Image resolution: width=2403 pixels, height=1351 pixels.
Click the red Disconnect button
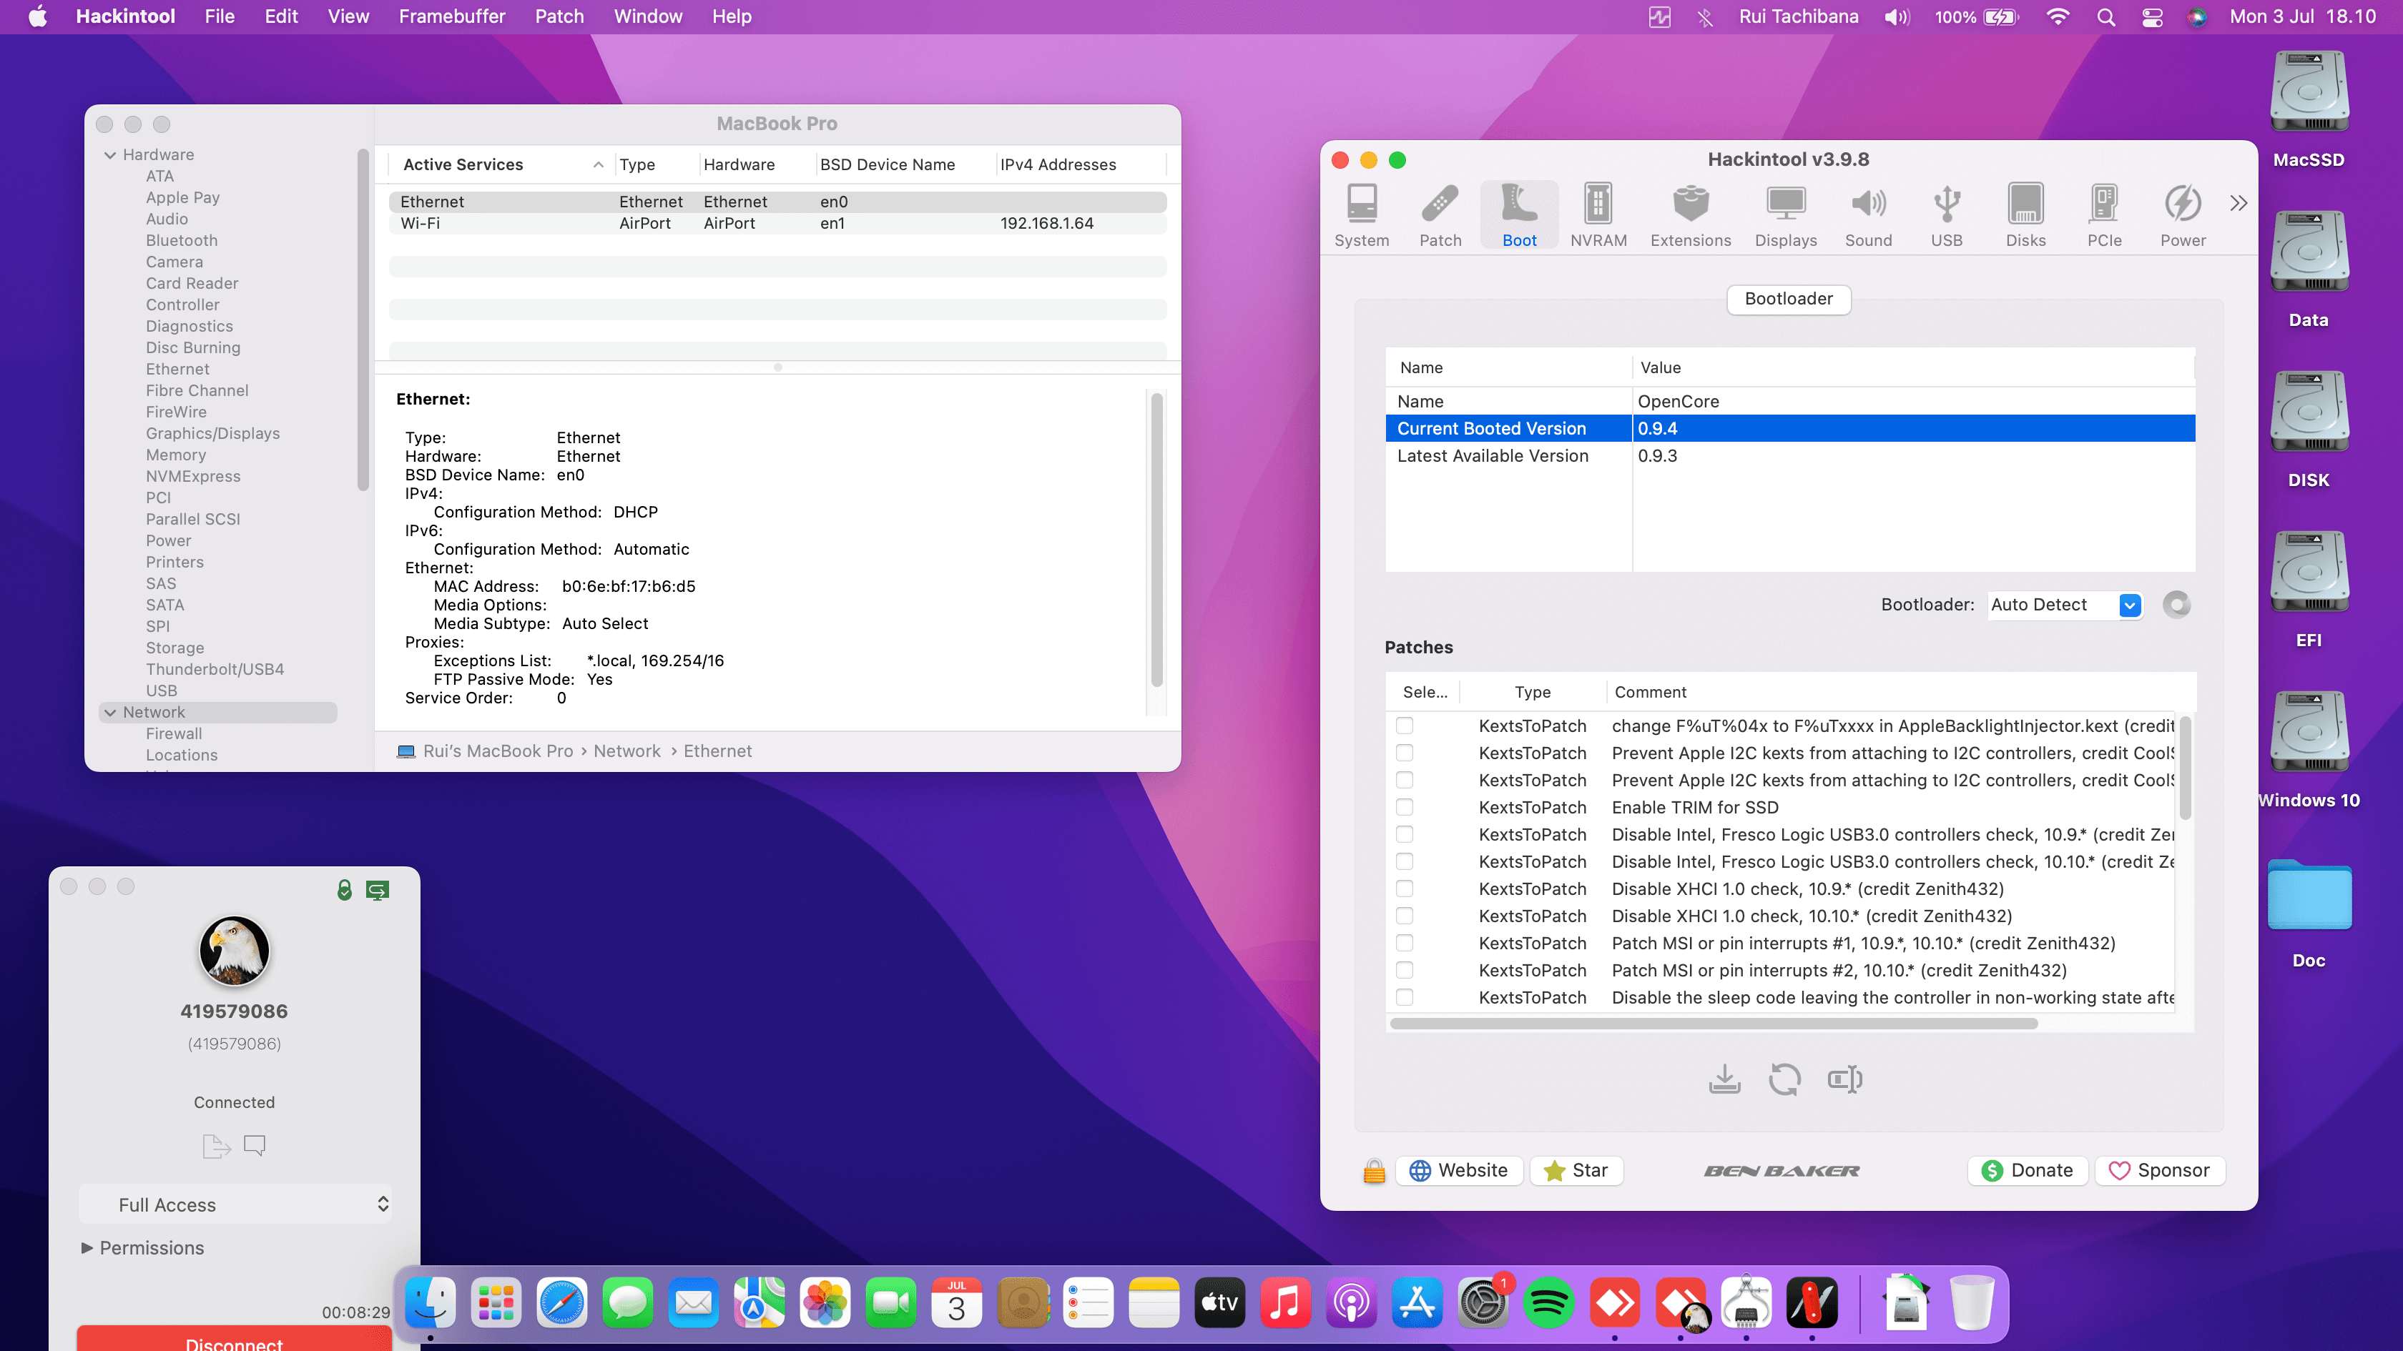(234, 1338)
